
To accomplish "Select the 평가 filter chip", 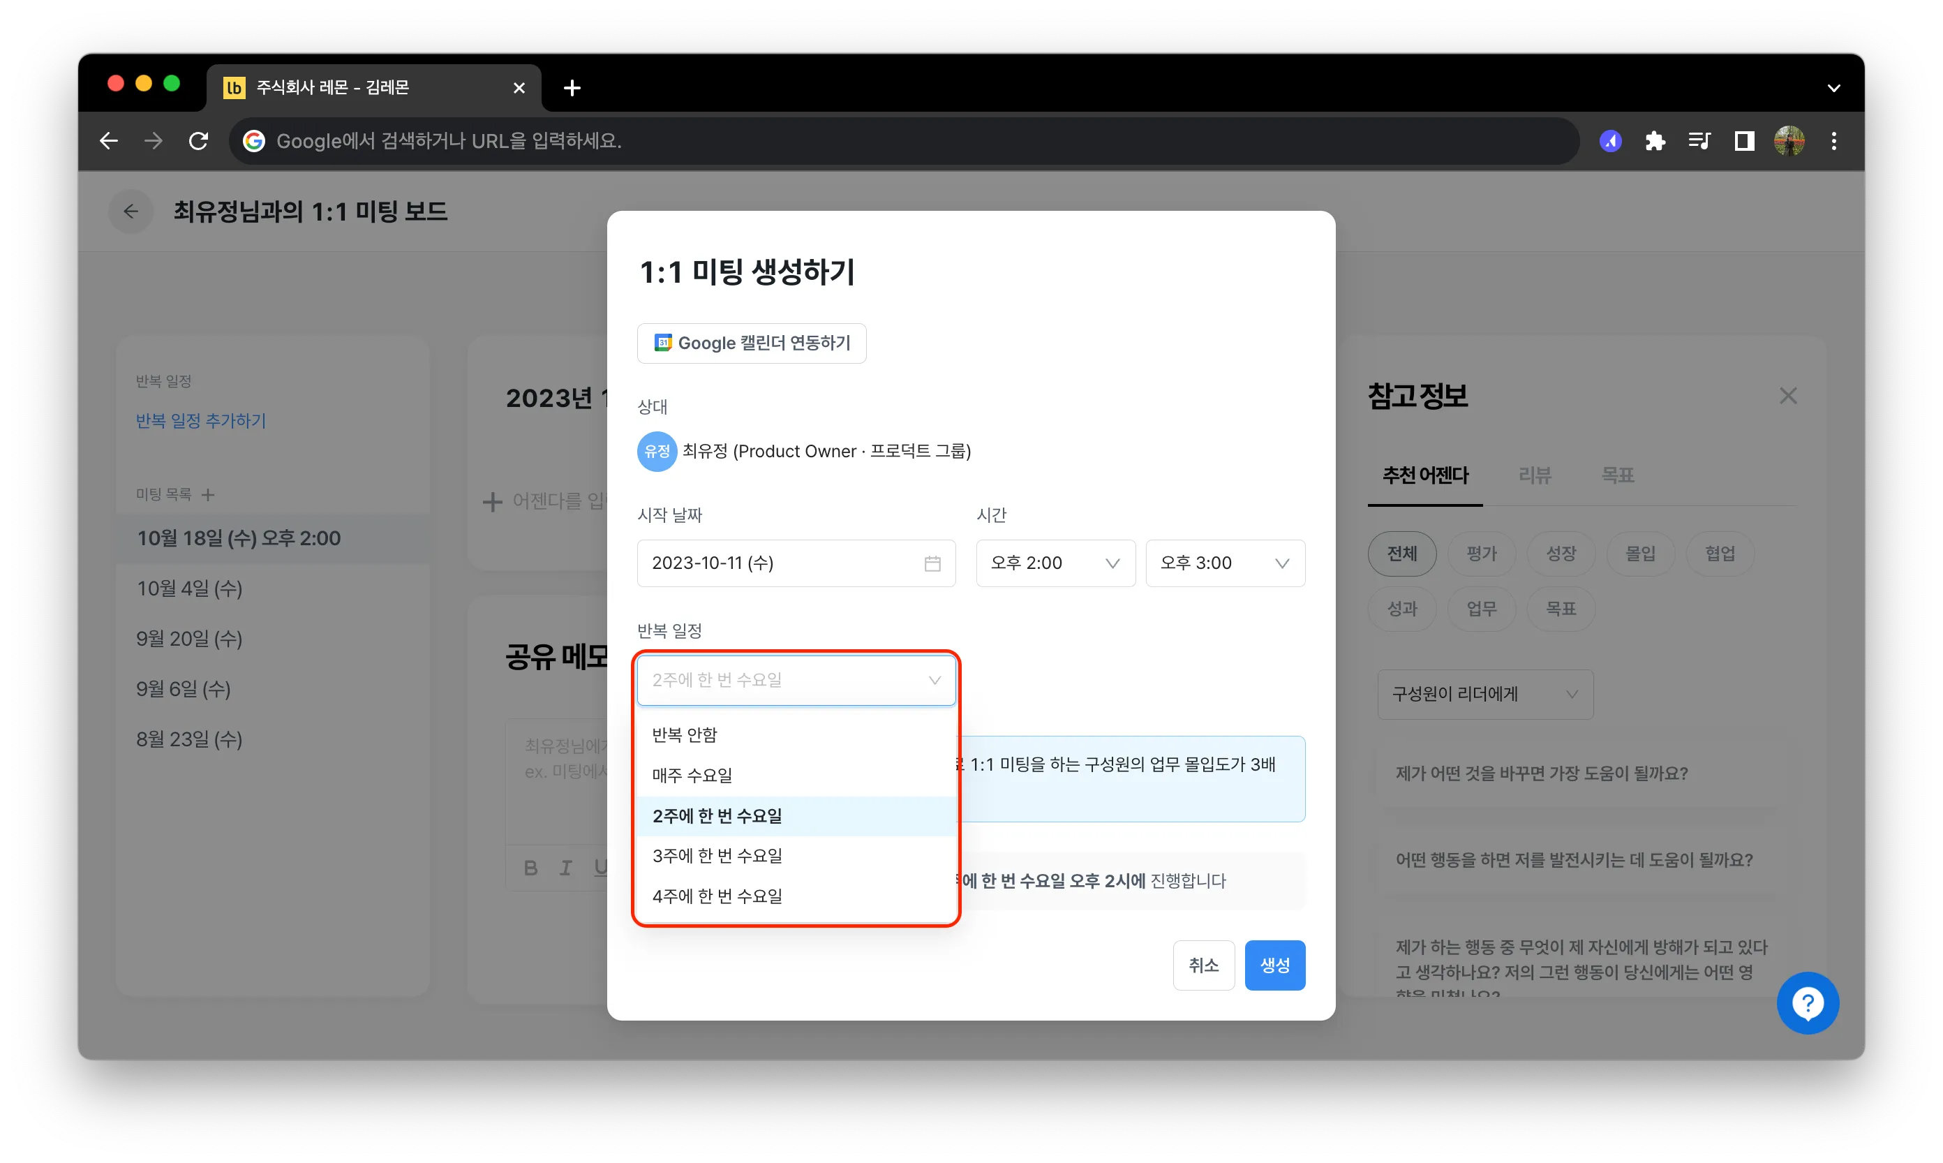I will coord(1482,554).
